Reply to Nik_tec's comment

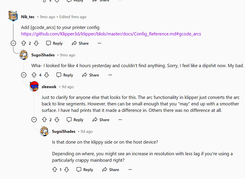point(54,43)
